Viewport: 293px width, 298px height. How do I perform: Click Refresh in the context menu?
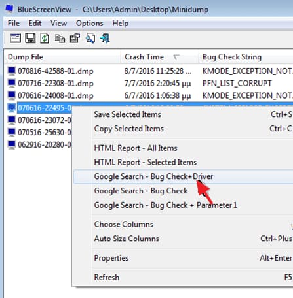183,278
